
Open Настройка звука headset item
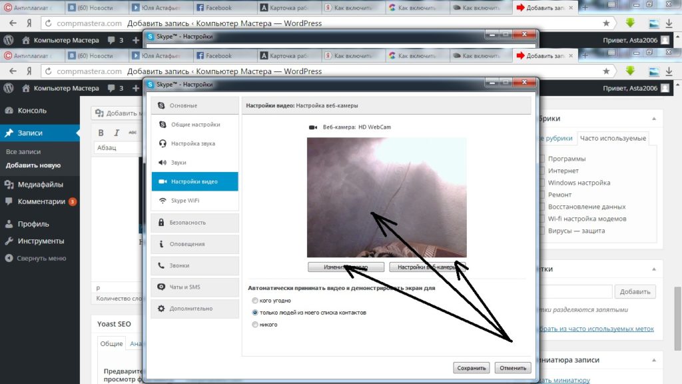click(195, 143)
